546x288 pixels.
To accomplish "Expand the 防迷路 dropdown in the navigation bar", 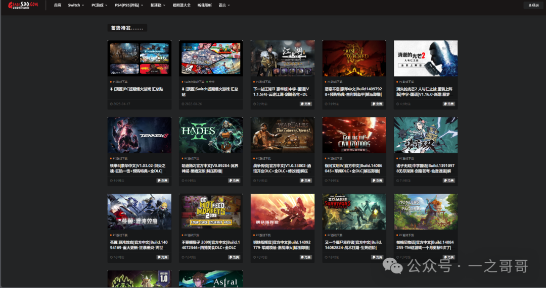I will click(x=158, y=5).
